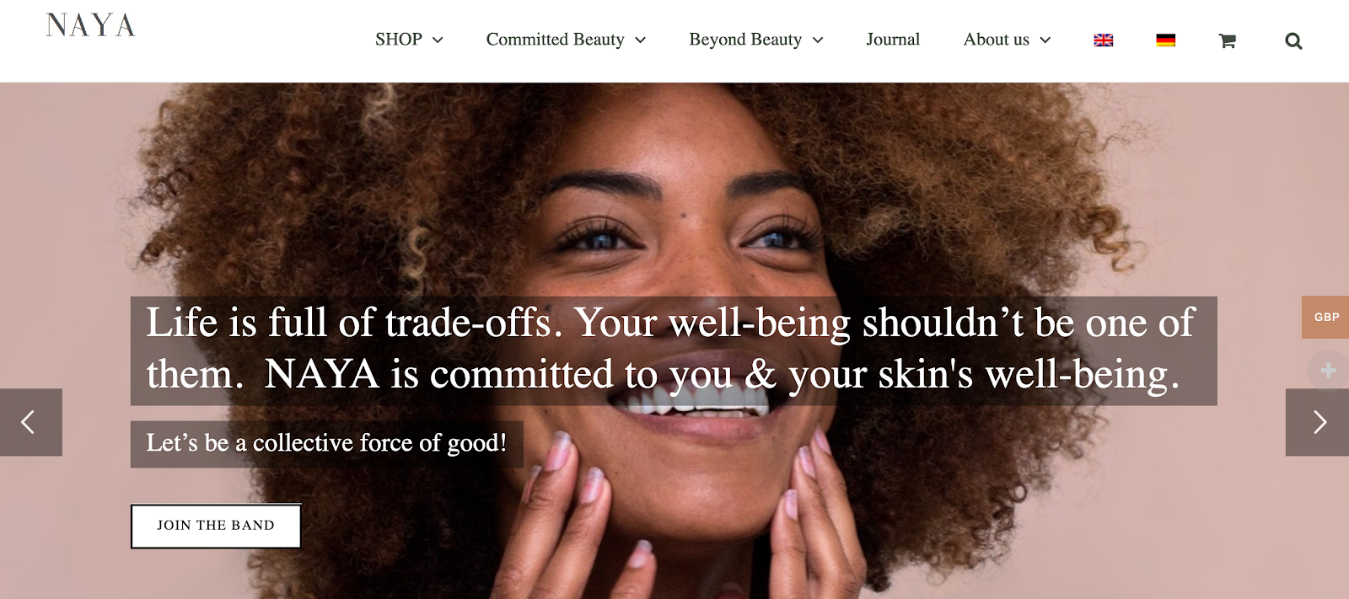
Task: Click the collective force of good caption
Action: point(326,443)
